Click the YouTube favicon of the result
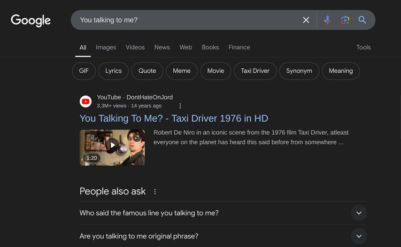Screen dimensions: 401x247 click(x=86, y=102)
